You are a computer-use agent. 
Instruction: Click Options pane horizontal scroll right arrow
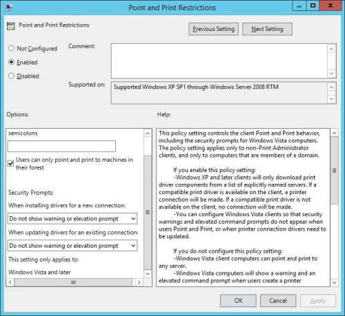coord(139,282)
